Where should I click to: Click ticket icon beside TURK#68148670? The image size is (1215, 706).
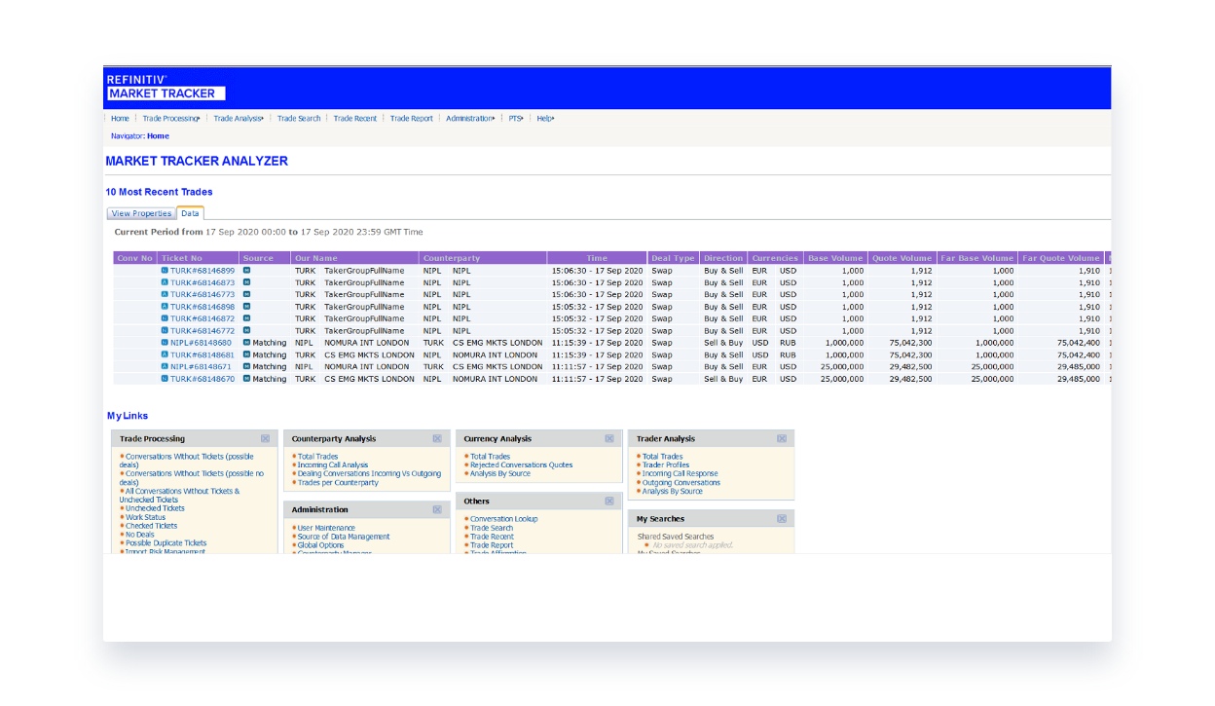(x=165, y=379)
